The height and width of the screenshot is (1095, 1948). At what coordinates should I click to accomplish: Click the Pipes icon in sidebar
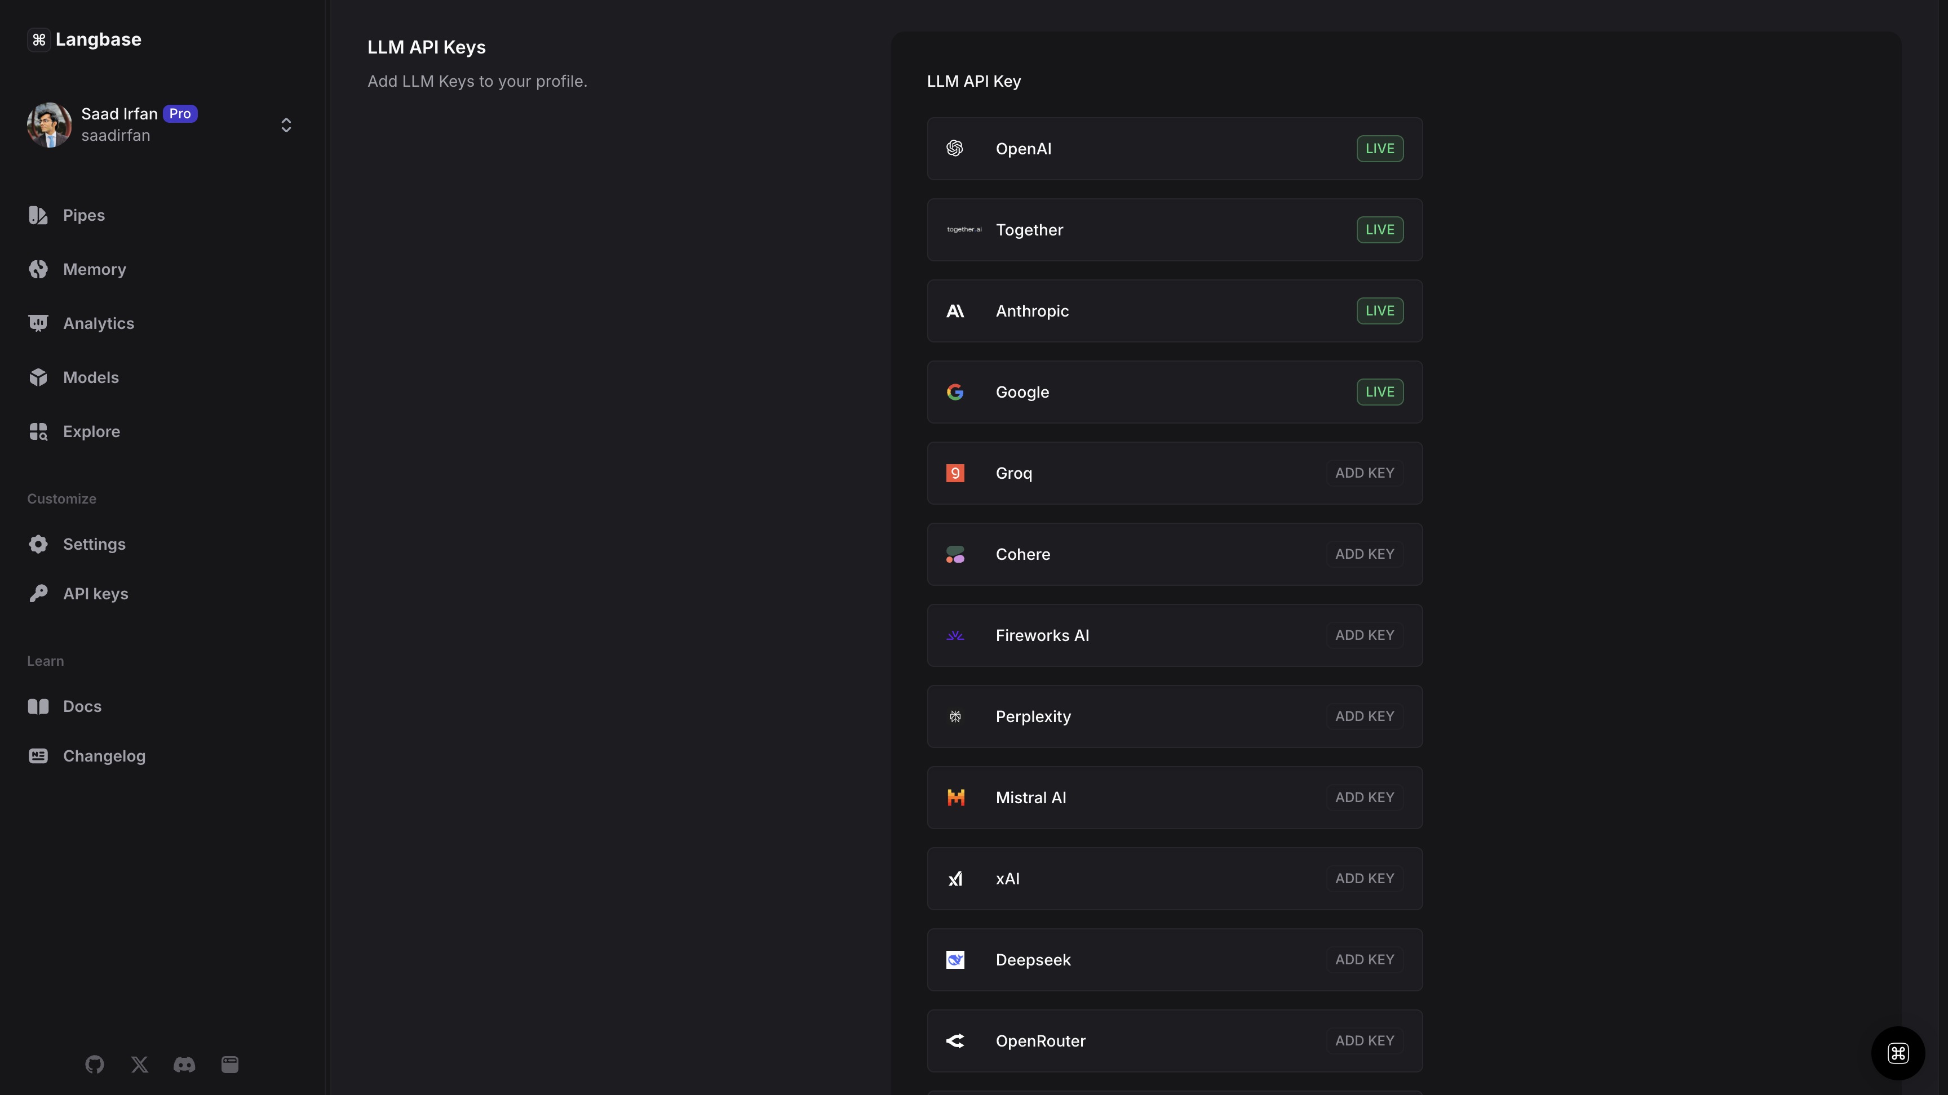pos(38,215)
